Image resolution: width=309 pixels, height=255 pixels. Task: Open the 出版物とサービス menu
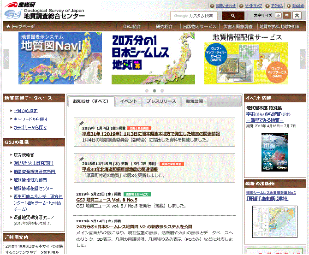point(200,26)
